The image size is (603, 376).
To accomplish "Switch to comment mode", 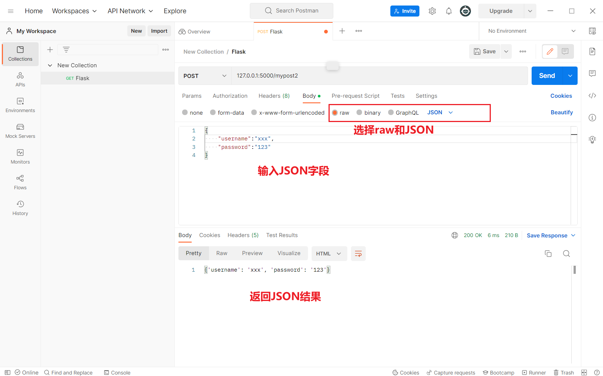I will (565, 51).
